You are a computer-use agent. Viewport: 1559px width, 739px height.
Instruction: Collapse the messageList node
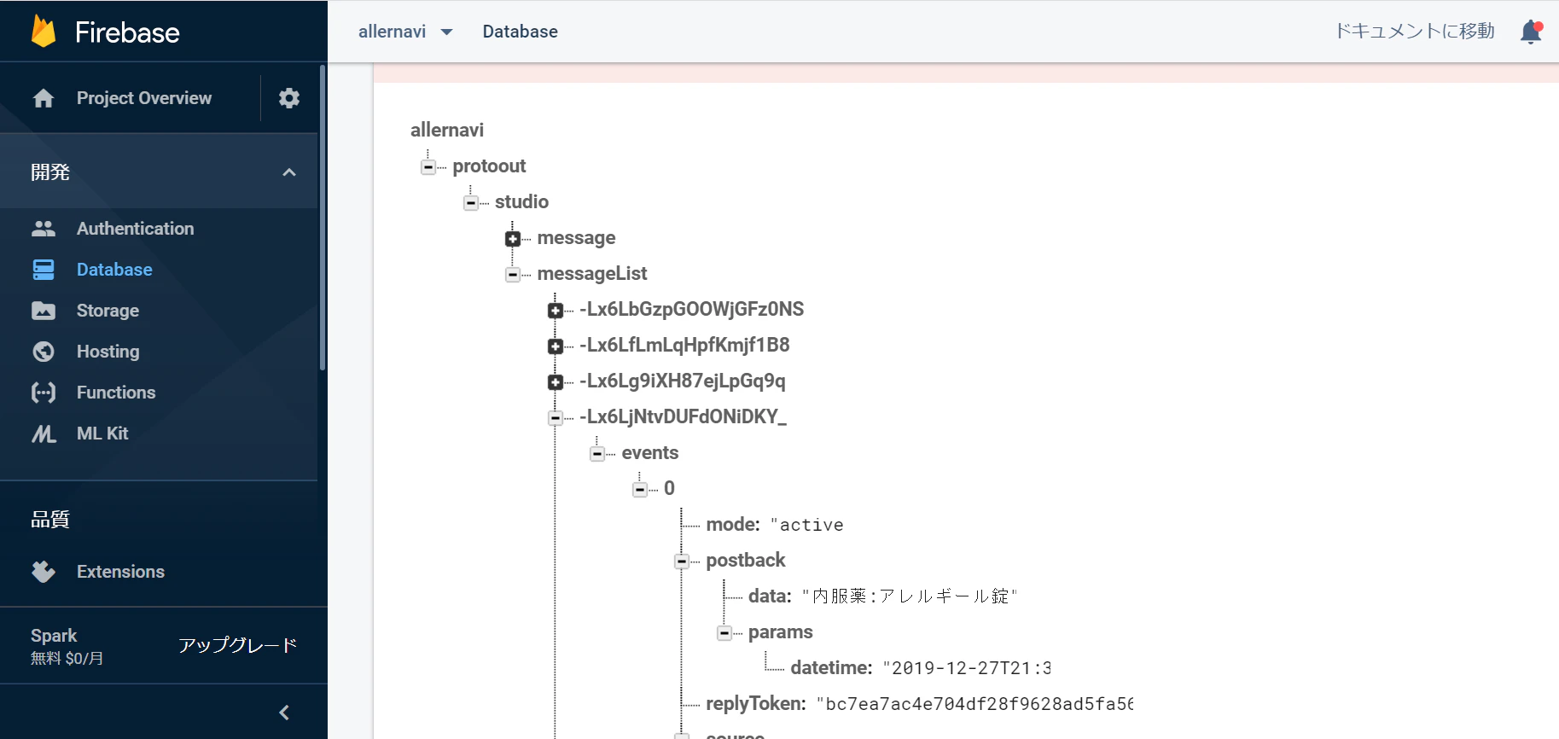tap(513, 275)
